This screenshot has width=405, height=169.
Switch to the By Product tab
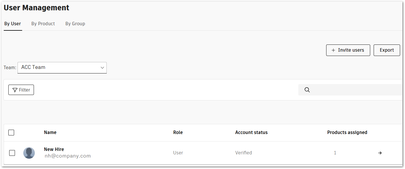click(x=43, y=24)
